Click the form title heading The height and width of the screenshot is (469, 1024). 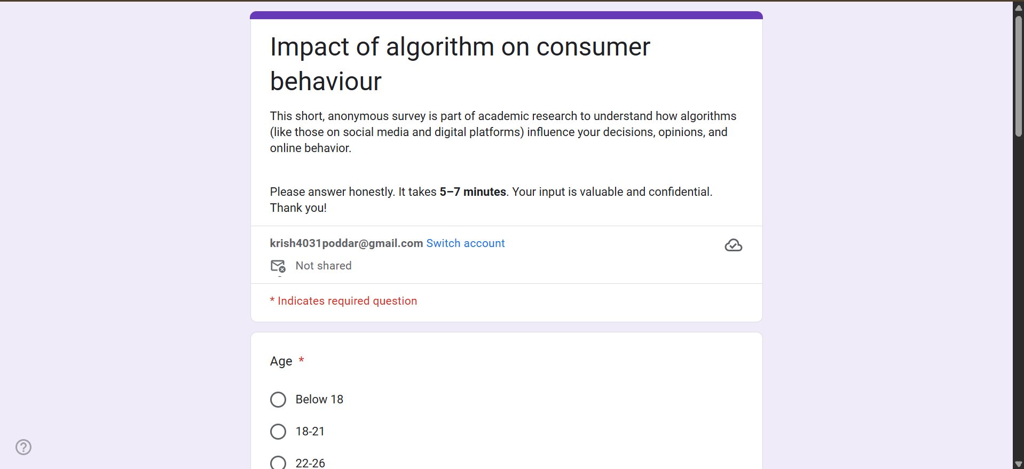tap(460, 64)
